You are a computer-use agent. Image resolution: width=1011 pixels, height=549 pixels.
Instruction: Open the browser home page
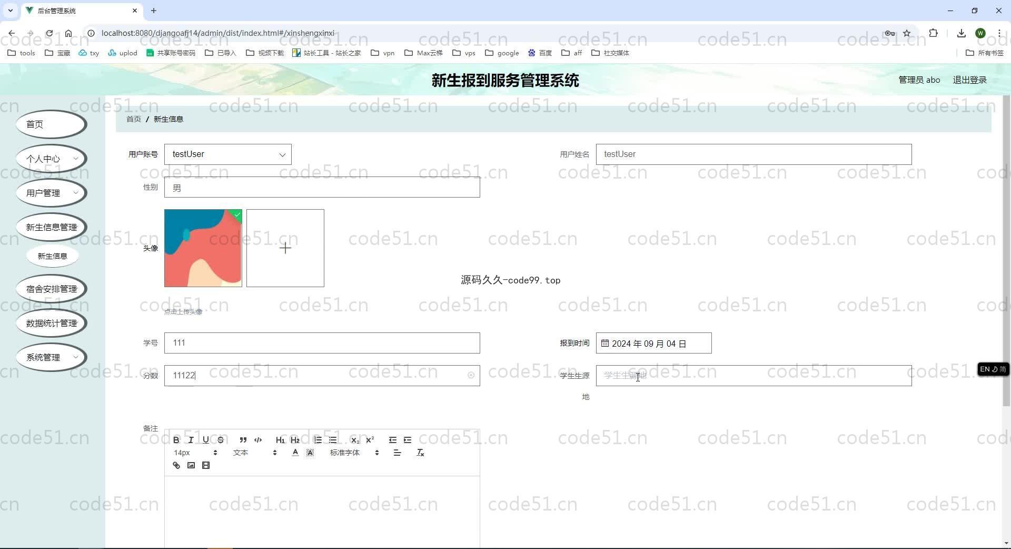pos(68,33)
